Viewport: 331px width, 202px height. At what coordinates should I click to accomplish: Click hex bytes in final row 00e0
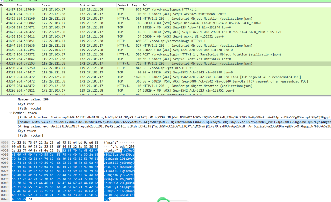tap(22, 199)
